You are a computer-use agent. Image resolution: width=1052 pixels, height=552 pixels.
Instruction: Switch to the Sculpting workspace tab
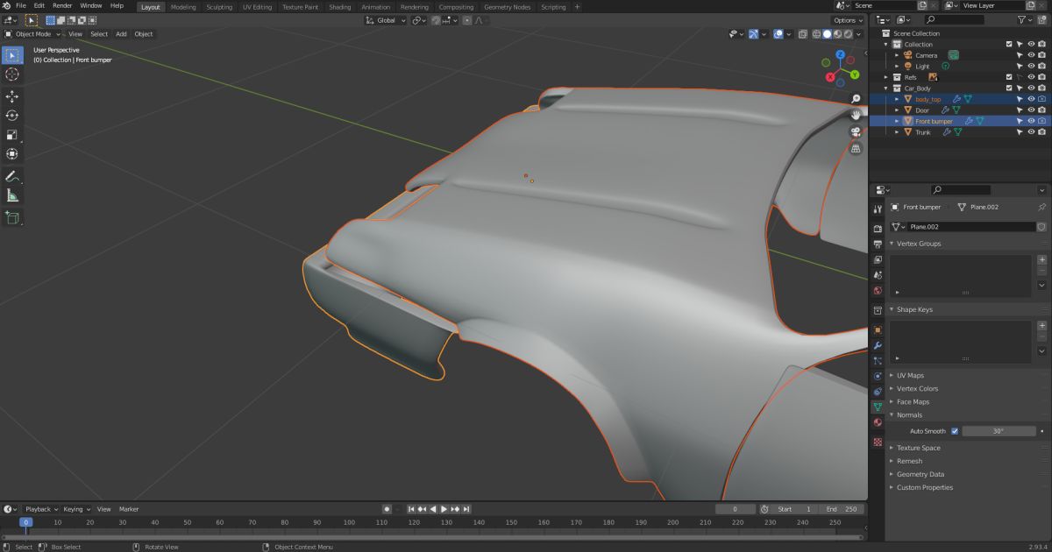click(x=219, y=7)
